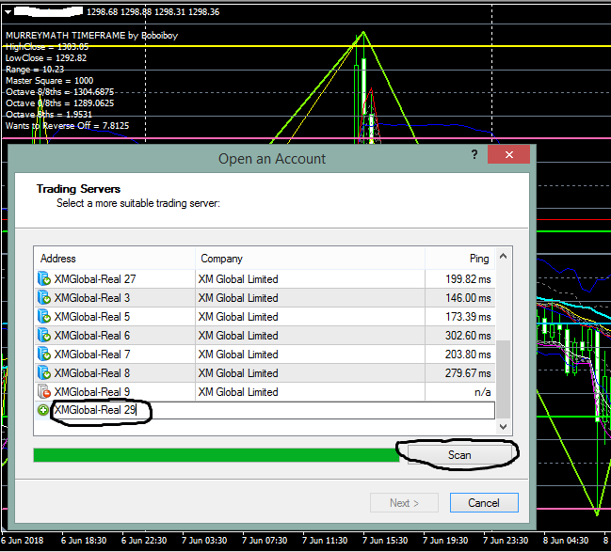Click the 8 Jun 04:30 time axis label
This screenshot has width=611, height=552.
click(x=566, y=541)
